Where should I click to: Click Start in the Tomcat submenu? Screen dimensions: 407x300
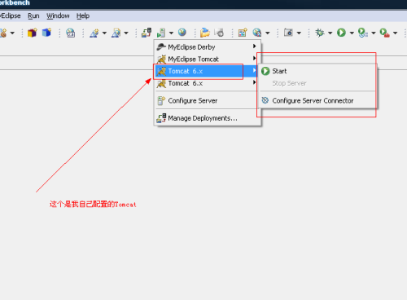coord(317,71)
